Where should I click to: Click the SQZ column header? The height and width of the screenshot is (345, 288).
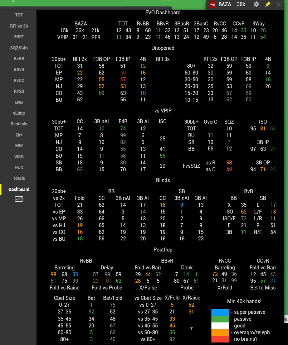[229, 122]
